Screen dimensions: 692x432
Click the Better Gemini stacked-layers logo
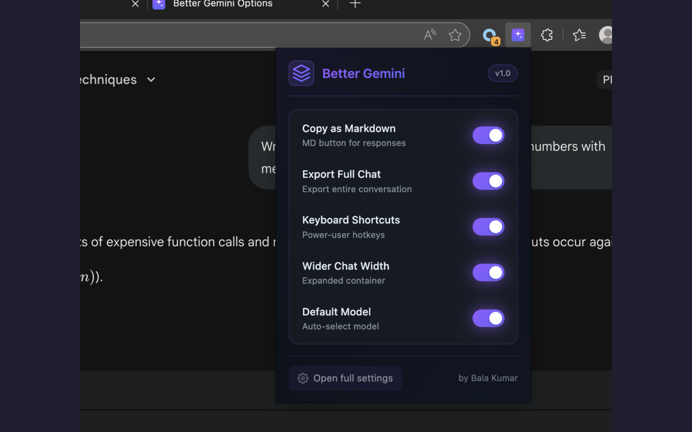301,73
